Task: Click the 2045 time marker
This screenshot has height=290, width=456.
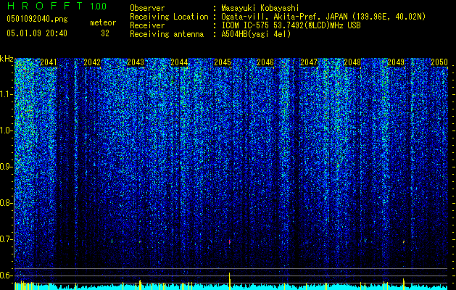Action: pos(223,62)
